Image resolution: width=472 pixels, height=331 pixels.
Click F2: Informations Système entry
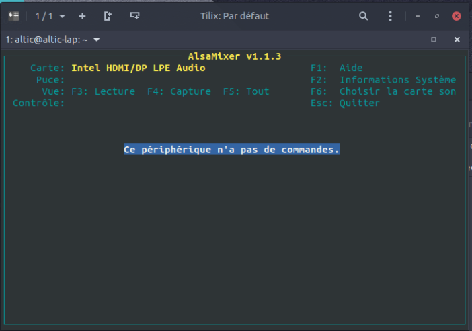click(x=383, y=80)
